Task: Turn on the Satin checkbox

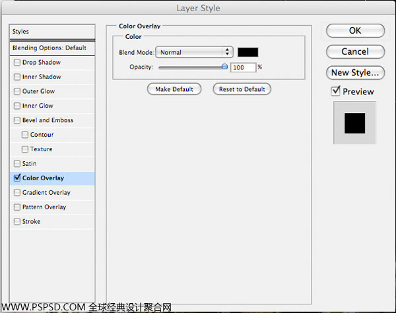Action: pyautogui.click(x=17, y=164)
